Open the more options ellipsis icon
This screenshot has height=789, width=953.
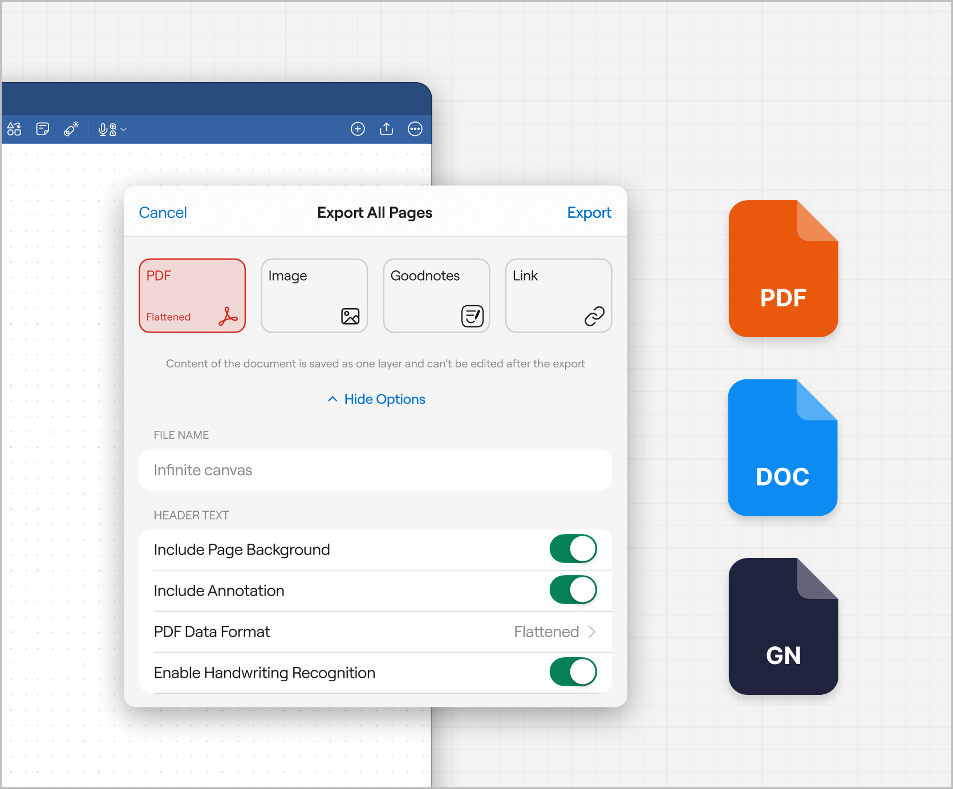click(415, 129)
